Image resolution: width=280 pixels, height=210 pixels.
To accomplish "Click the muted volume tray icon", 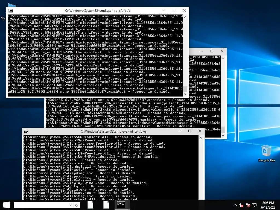I will coord(241,205).
